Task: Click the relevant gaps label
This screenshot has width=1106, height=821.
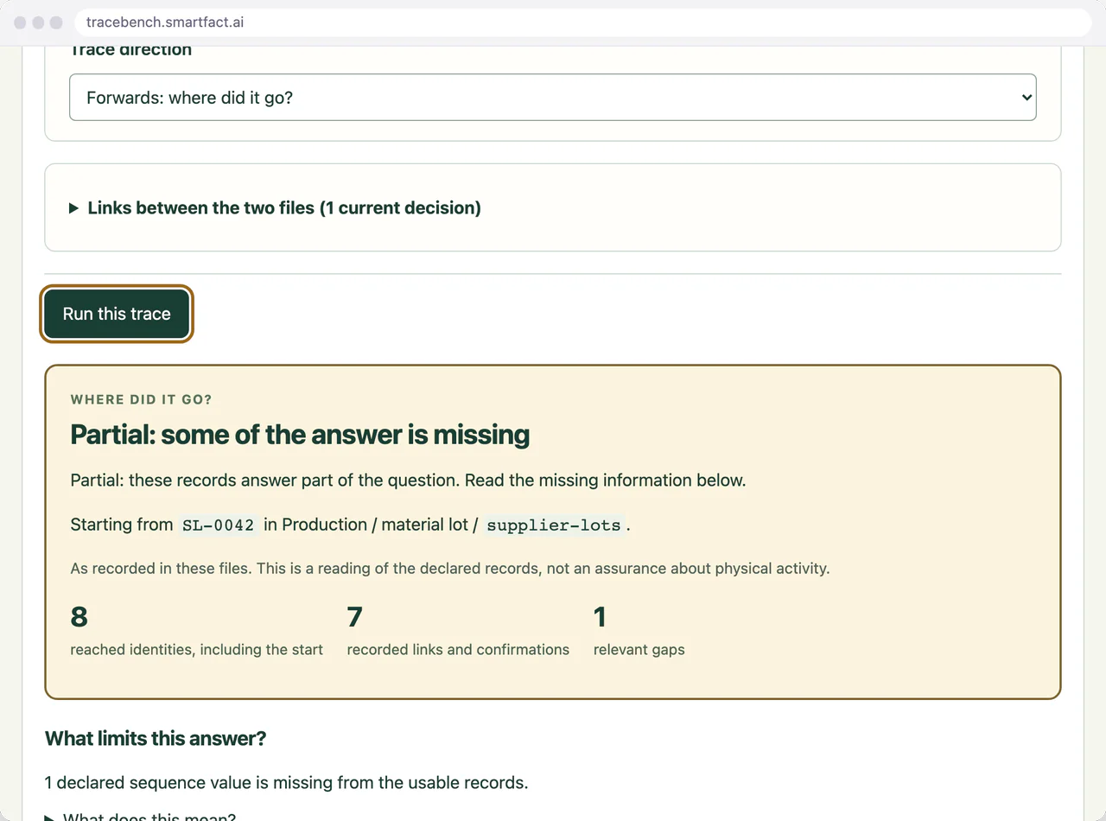Action: (x=639, y=649)
